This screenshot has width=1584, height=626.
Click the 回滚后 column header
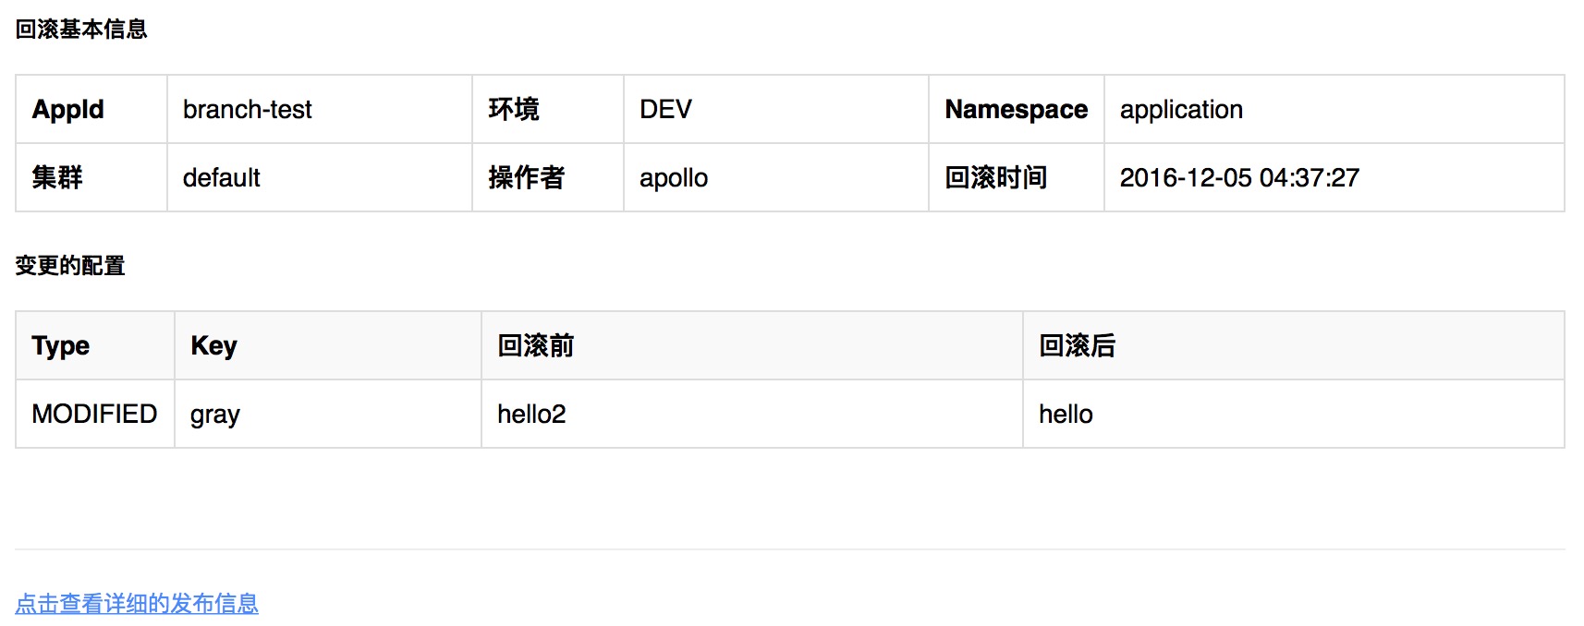click(x=1078, y=346)
